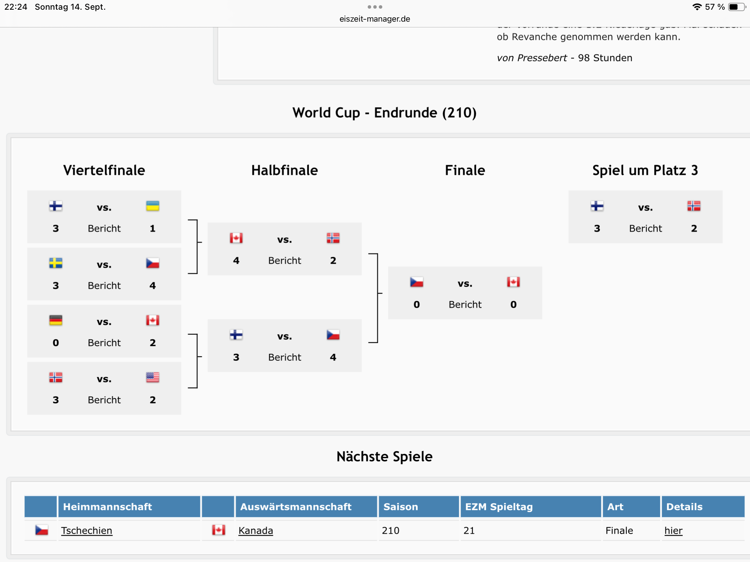750x562 pixels.
Task: Click the USA flag in the quarterfinals
Action: click(152, 377)
